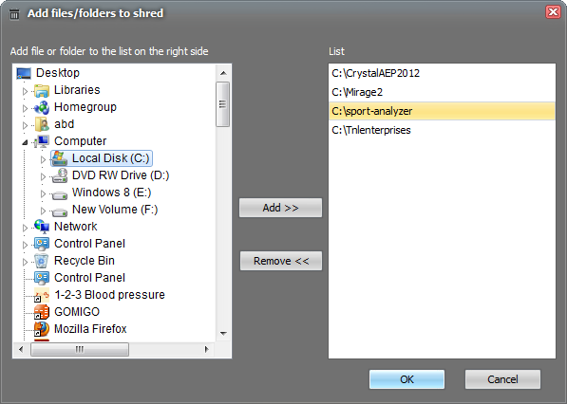Click the Homegroup icon in tree
The height and width of the screenshot is (404, 567).
tap(42, 107)
